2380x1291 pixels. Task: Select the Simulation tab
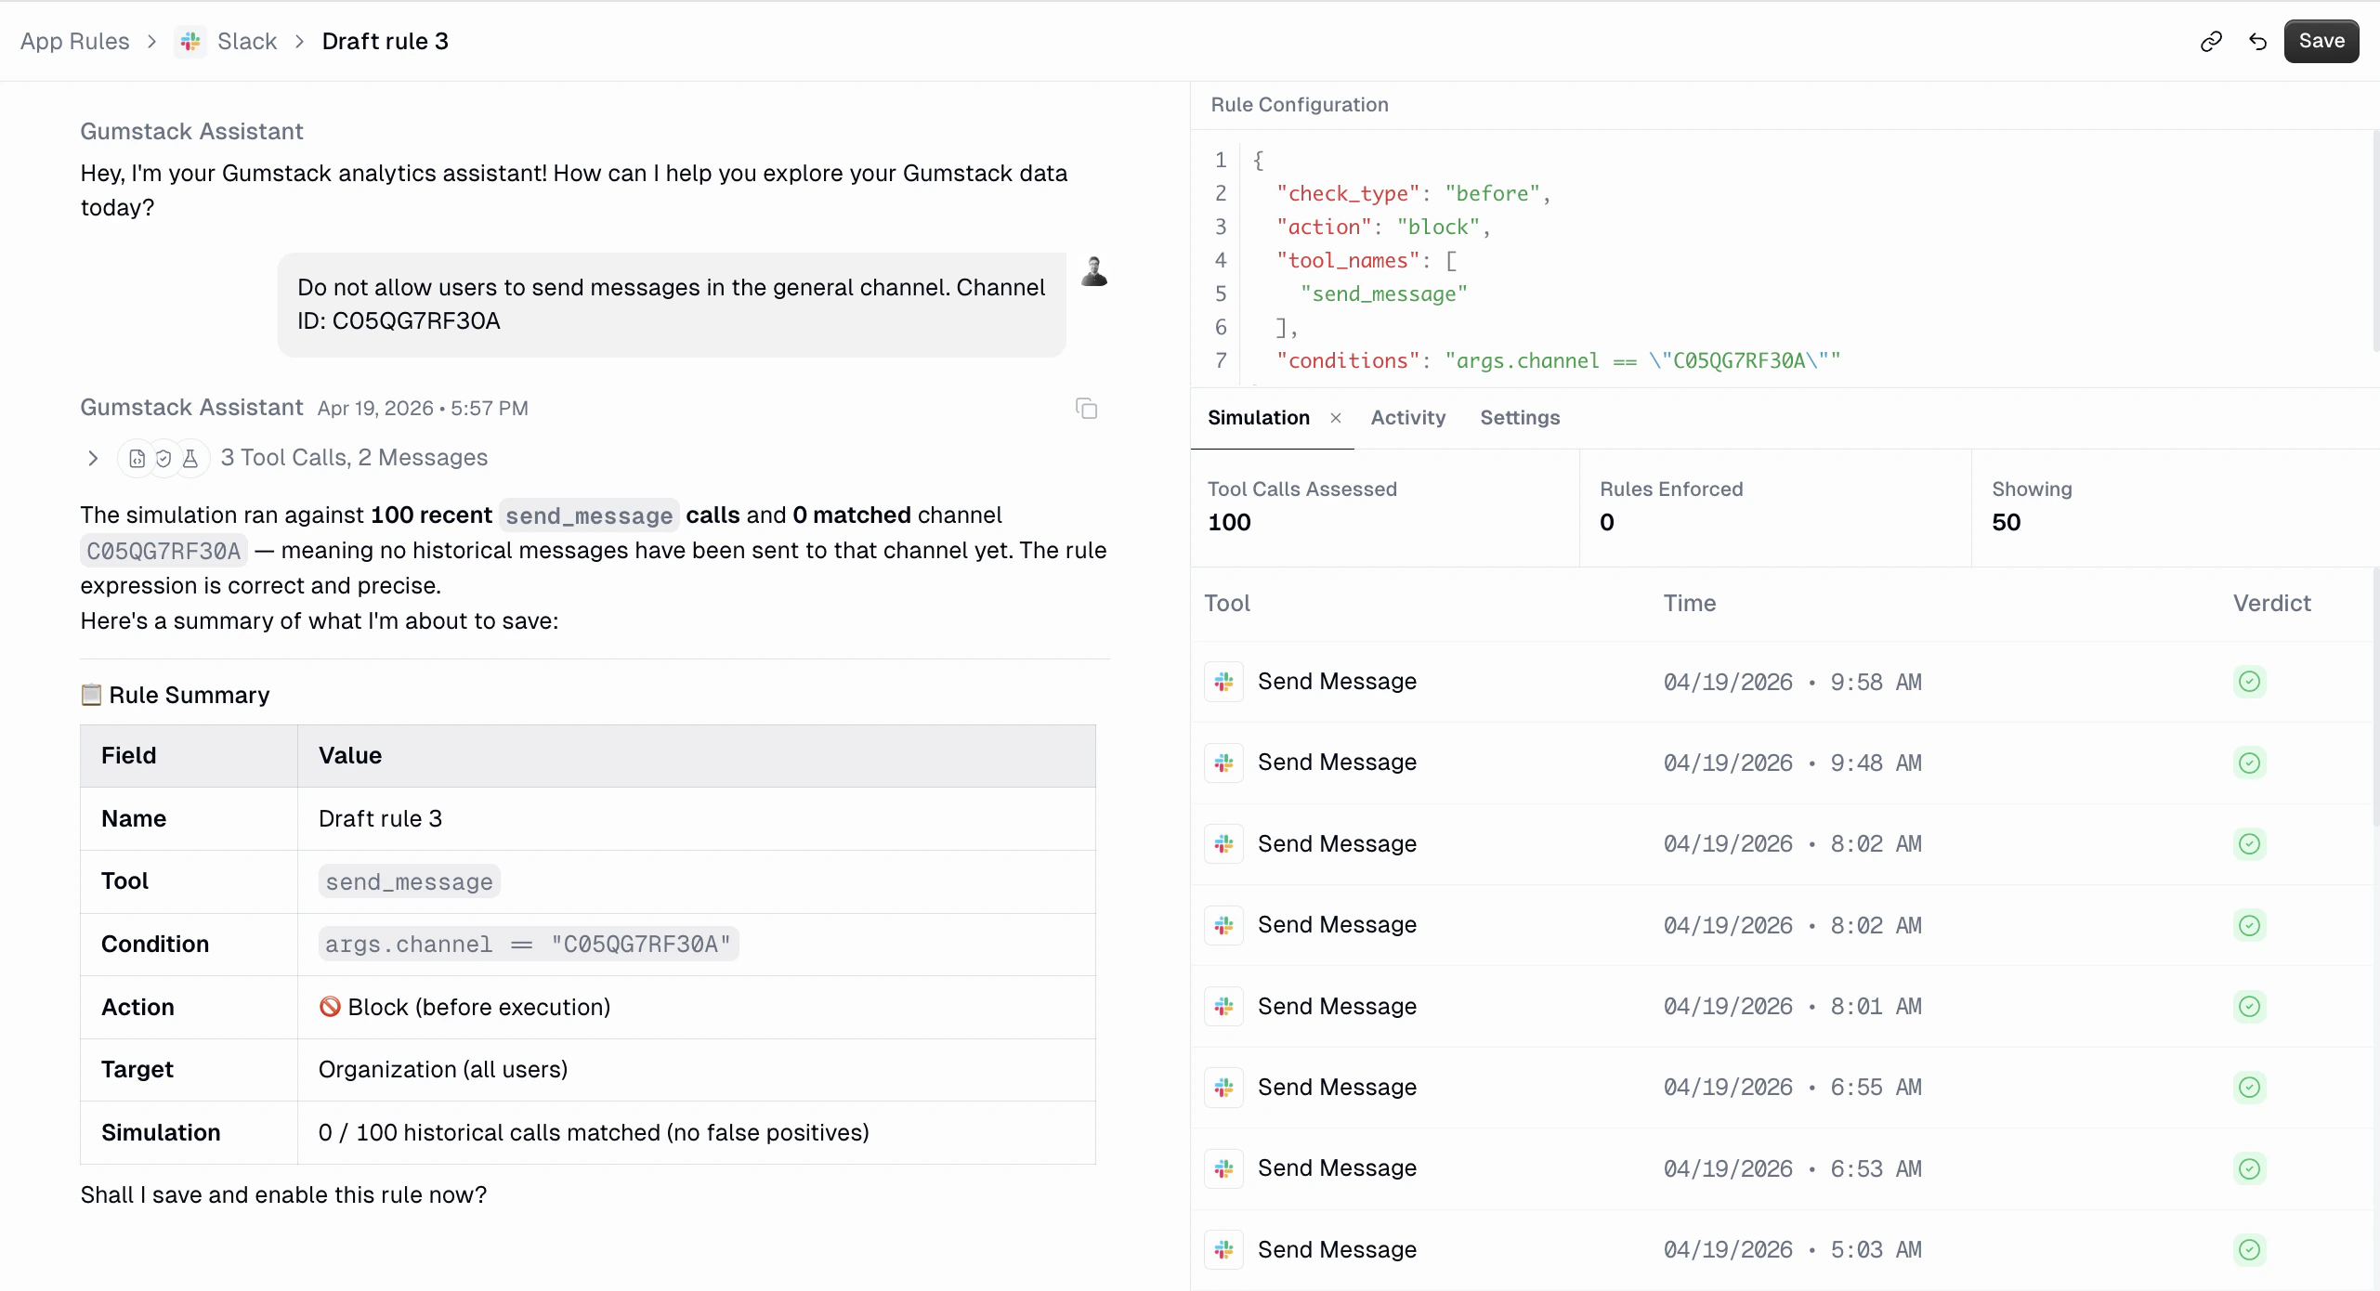pos(1258,418)
